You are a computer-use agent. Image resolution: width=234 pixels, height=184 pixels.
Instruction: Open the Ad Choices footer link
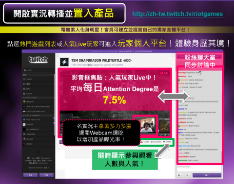click(43, 163)
